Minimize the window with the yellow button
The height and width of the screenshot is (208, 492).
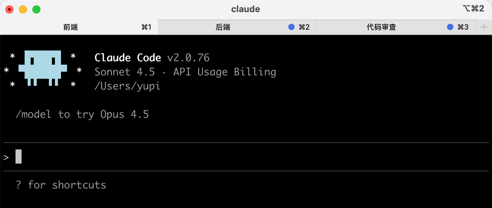point(23,9)
